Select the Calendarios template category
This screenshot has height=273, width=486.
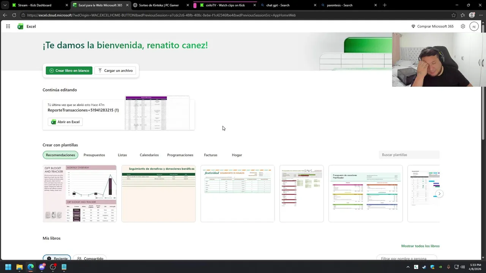(x=149, y=155)
